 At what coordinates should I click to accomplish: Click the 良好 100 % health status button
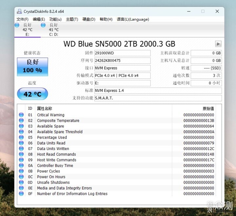[32, 67]
